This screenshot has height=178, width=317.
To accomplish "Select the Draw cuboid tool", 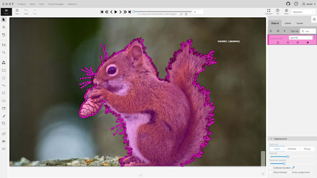I will coord(4,109).
